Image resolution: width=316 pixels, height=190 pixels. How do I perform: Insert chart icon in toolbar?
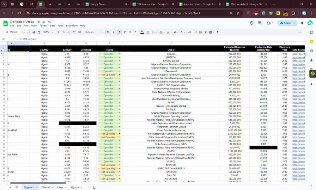coord(200,32)
